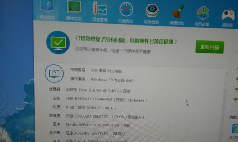Select the Windows 10 专业版 64位 value
Screen dimensions: 238x142
[x=112, y=80]
